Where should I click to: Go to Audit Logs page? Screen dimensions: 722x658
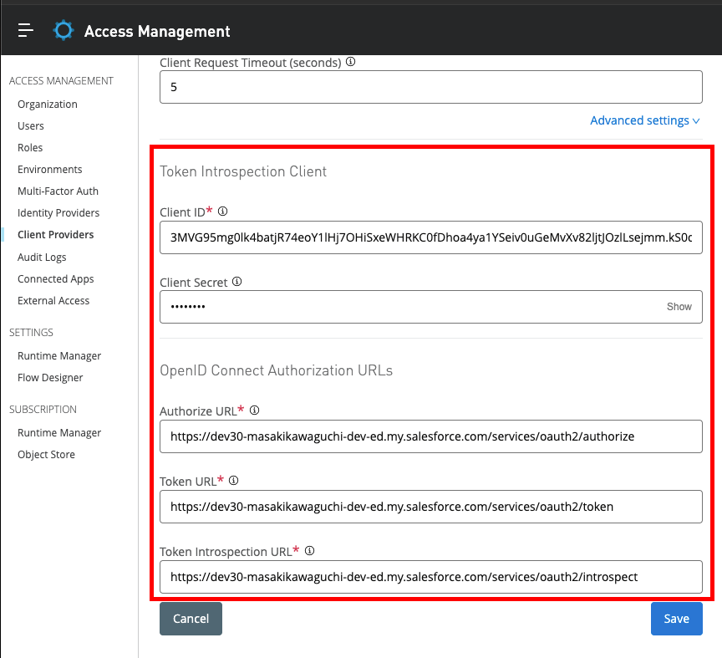coord(42,258)
